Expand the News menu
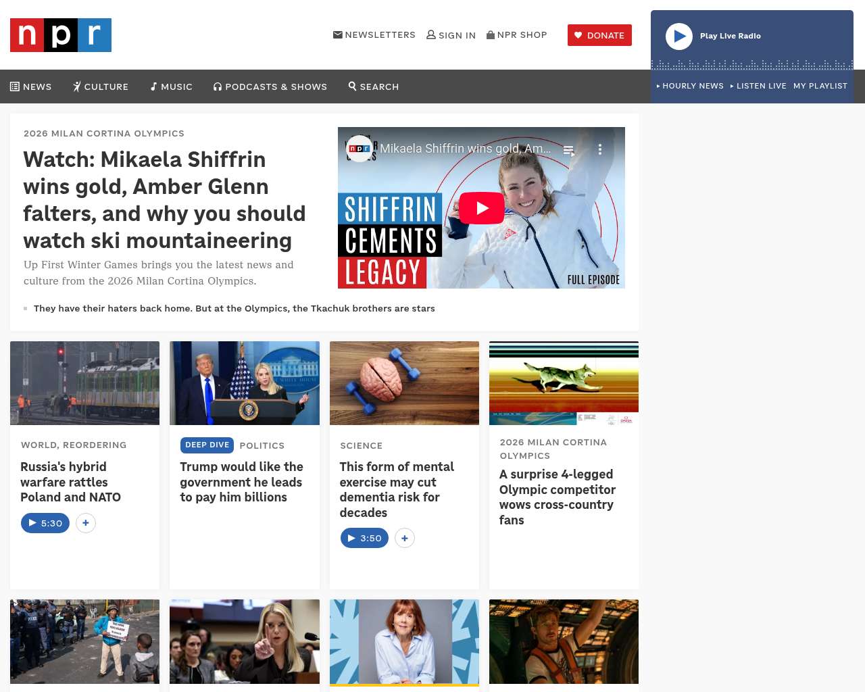This screenshot has width=865, height=692. (x=31, y=86)
